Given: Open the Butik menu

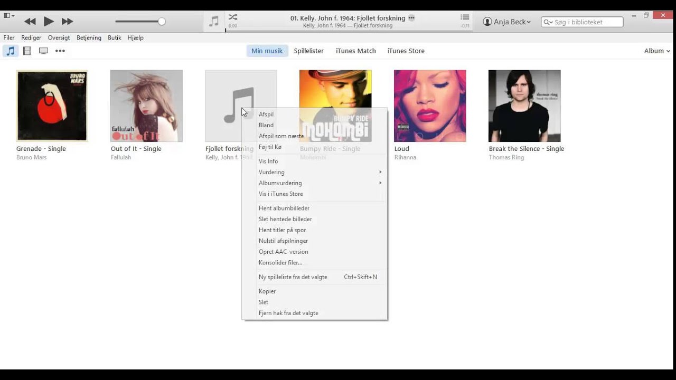Looking at the screenshot, I should [x=115, y=38].
